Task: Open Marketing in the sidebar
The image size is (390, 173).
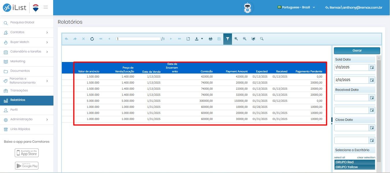Action: click(27, 61)
